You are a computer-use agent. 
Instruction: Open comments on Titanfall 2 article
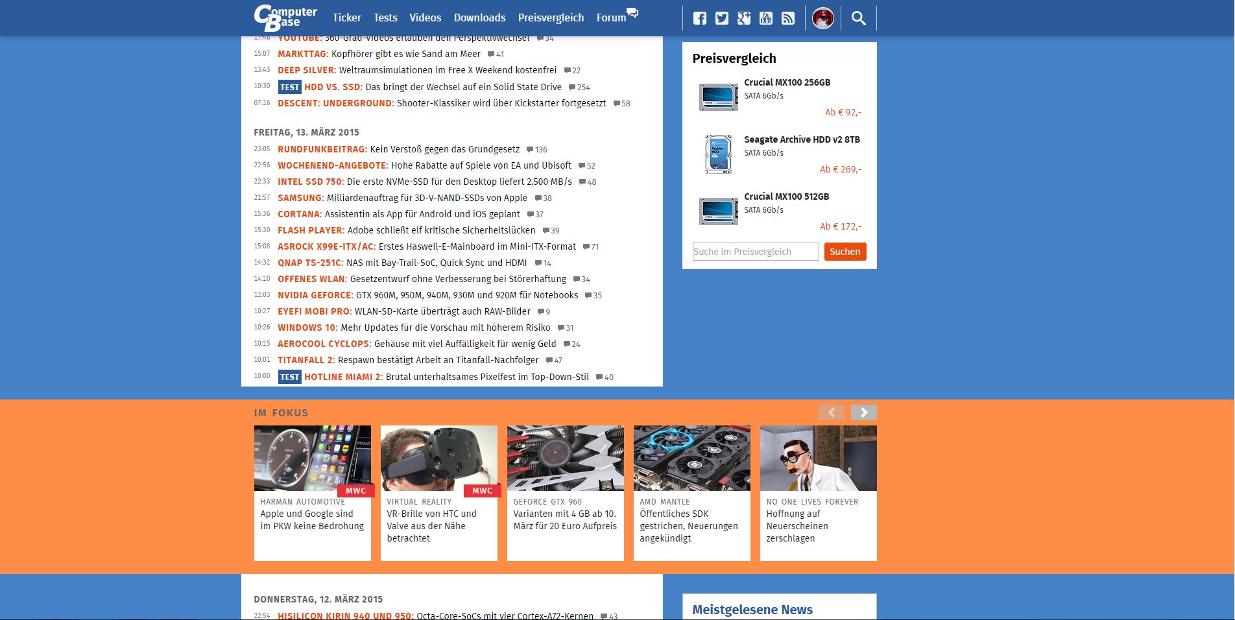point(554,360)
